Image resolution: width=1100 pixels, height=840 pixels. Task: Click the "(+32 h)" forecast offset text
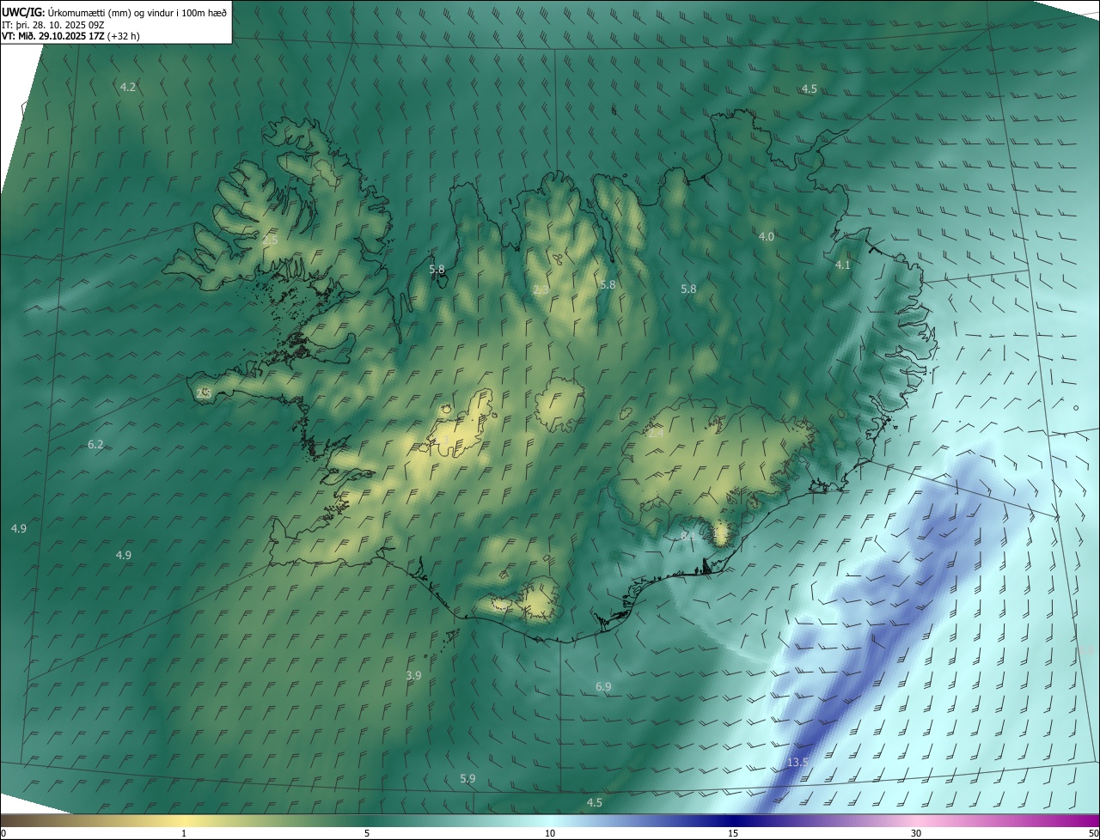(x=125, y=36)
